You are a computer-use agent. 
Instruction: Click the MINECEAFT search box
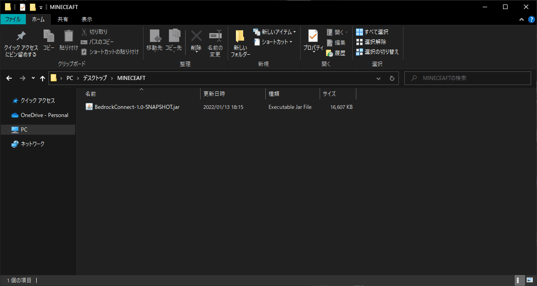468,78
